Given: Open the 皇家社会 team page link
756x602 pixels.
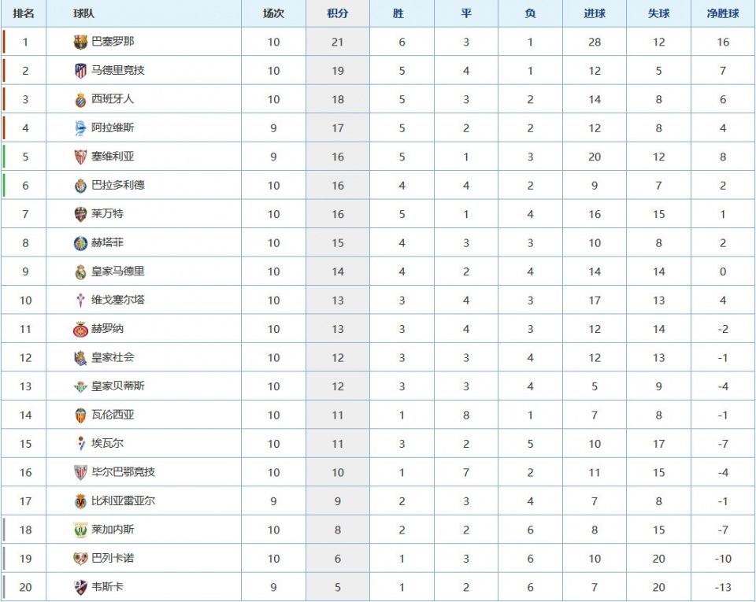Looking at the screenshot, I should (x=113, y=357).
